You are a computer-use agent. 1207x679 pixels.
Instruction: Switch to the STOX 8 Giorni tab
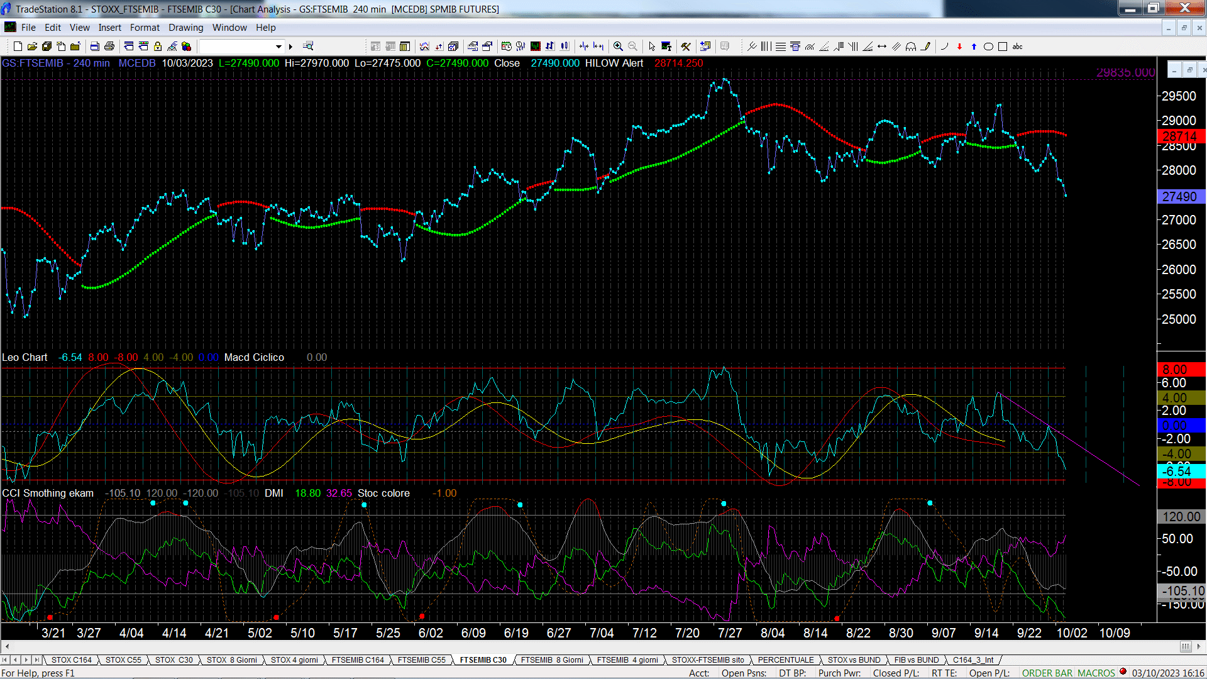(x=232, y=660)
